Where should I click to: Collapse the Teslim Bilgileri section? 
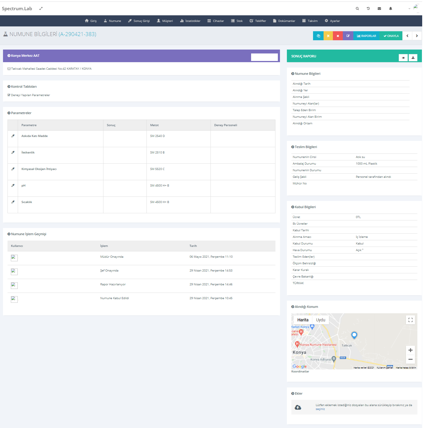click(x=293, y=147)
